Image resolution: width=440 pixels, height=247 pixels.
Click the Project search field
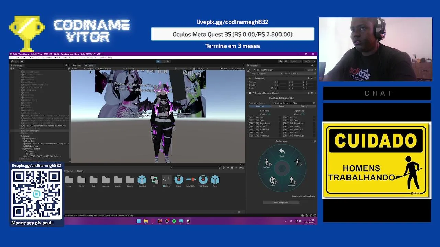(x=195, y=168)
